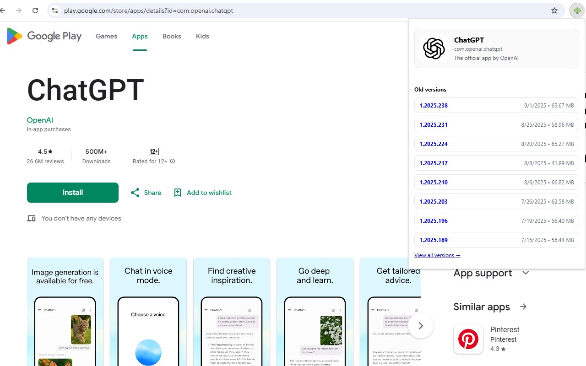Click the 26.6M reviews rating text
The height and width of the screenshot is (366, 586).
pyautogui.click(x=45, y=161)
